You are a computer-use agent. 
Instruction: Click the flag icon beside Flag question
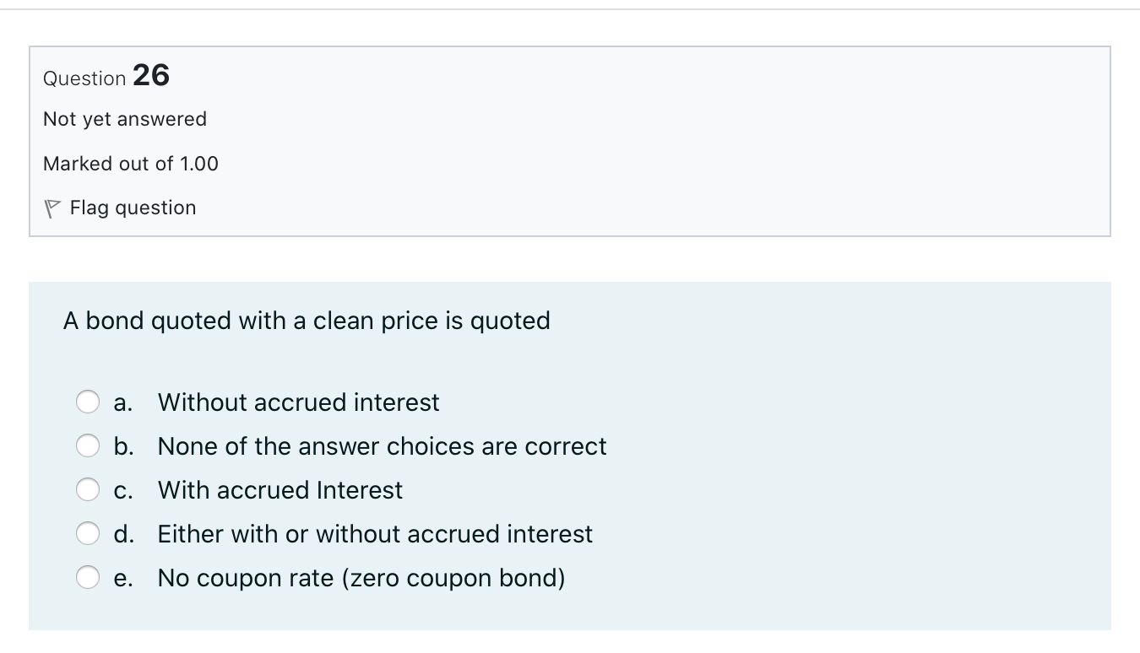click(x=52, y=208)
